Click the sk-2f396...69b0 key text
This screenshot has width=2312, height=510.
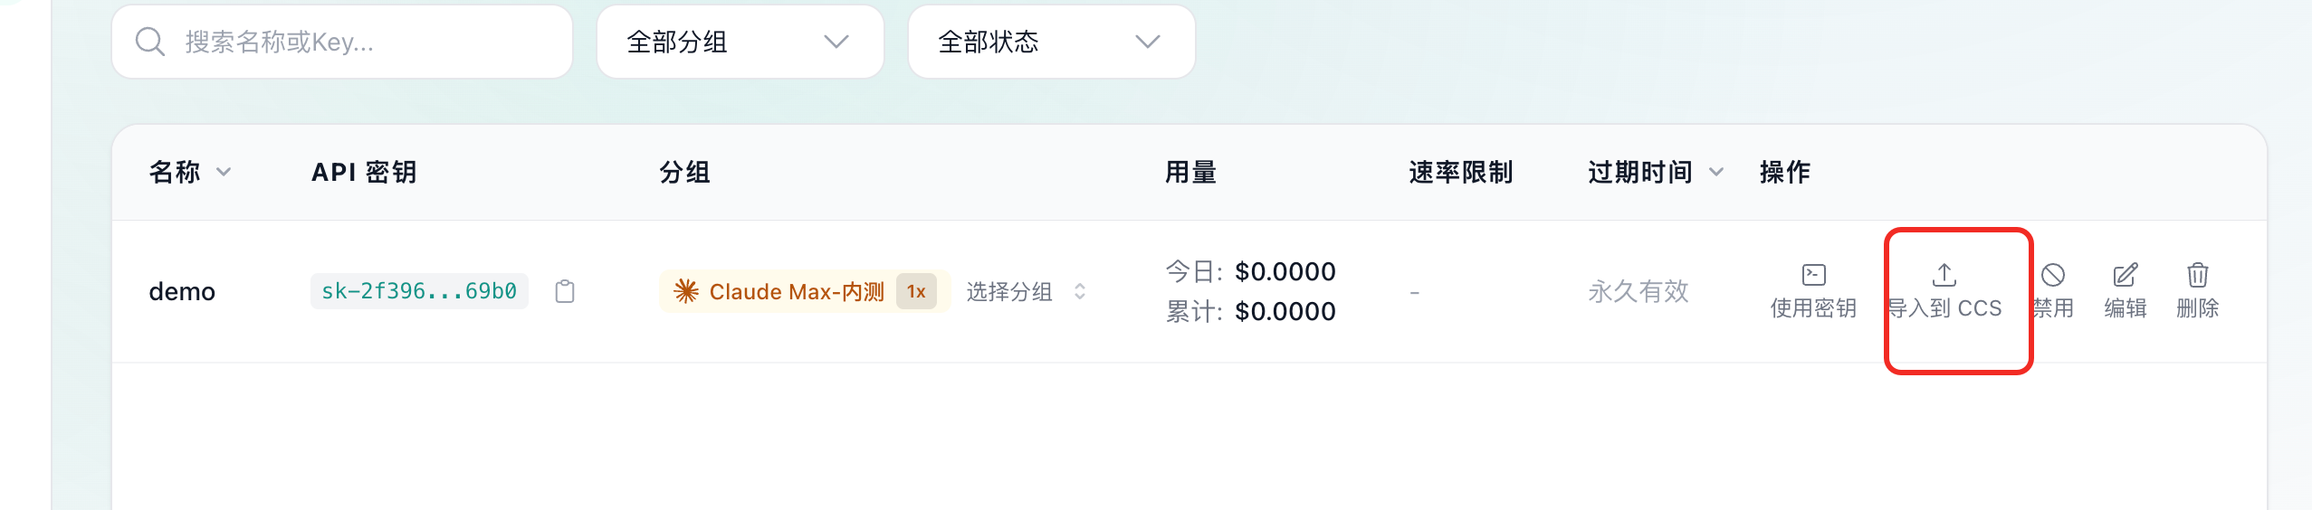(419, 291)
